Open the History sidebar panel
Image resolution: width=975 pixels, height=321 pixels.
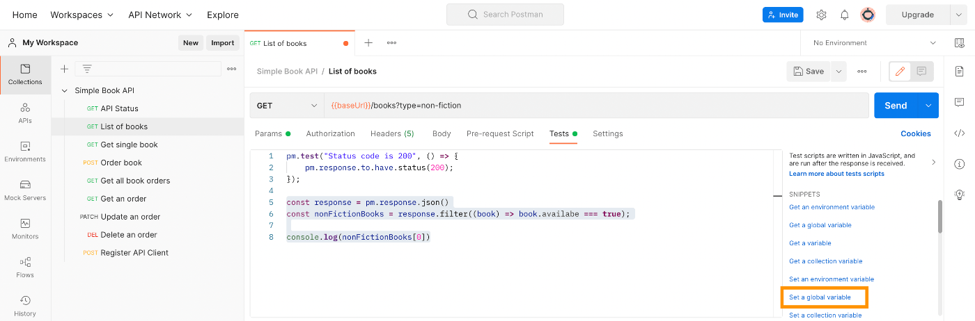25,306
